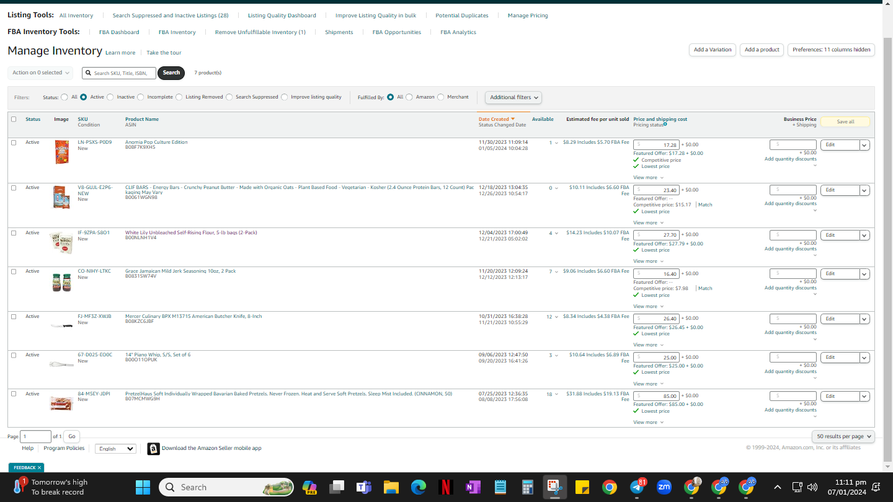The width and height of the screenshot is (893, 502).
Task: Expand View more for 14" Piano Whip pricing
Action: 648,384
